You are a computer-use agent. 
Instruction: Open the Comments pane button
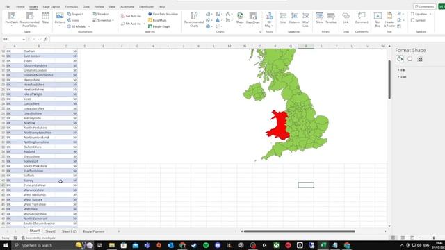click(x=425, y=6)
